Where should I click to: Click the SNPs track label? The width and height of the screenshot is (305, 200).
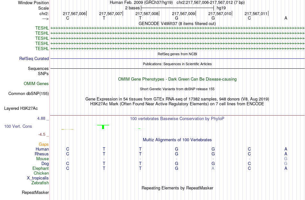(43, 74)
